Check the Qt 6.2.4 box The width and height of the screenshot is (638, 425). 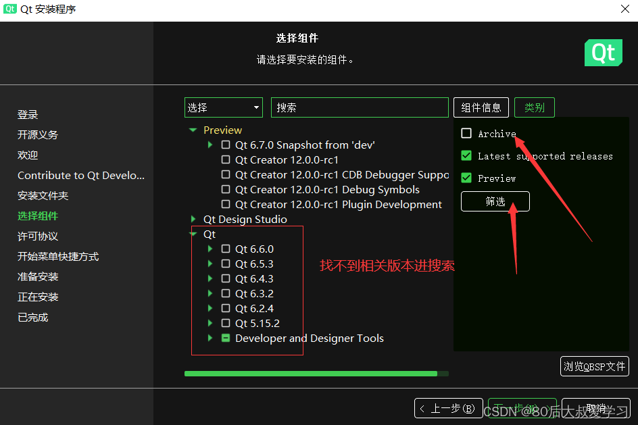226,308
